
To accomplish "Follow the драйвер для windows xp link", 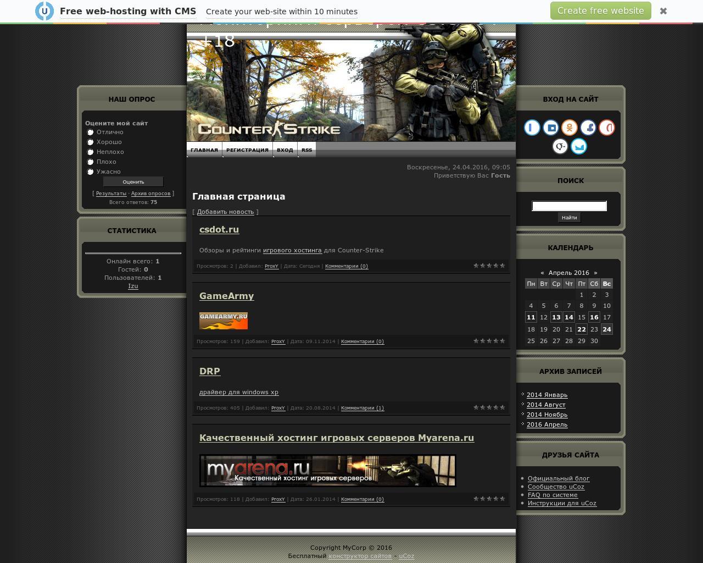I will 239,392.
